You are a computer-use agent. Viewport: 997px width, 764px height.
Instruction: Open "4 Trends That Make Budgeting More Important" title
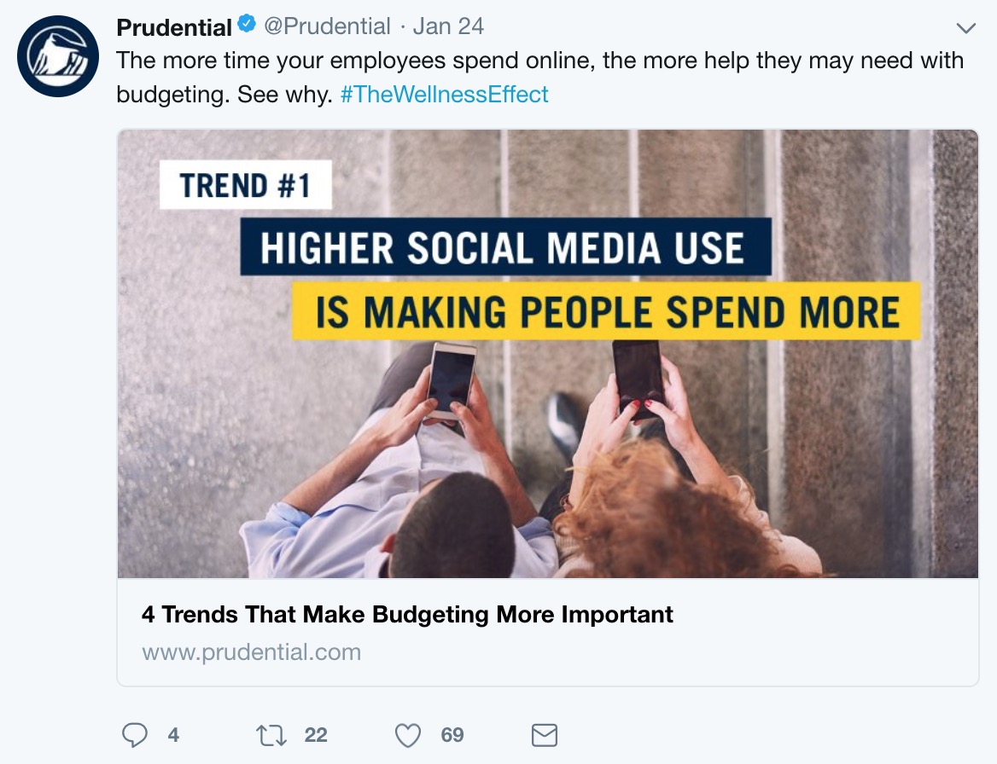pos(407,614)
